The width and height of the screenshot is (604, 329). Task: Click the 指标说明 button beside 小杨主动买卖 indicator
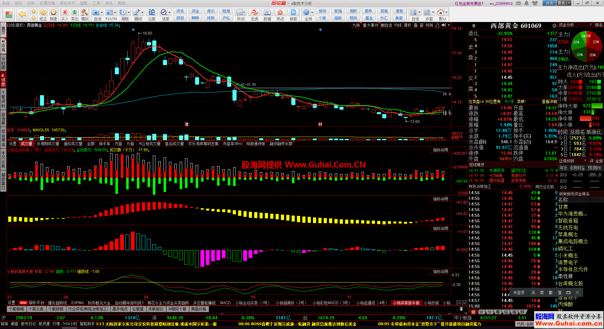pyautogui.click(x=440, y=150)
